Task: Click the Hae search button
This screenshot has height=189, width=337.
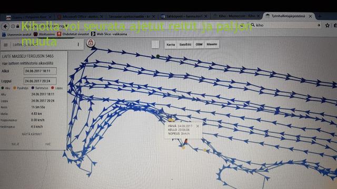Action: click(x=48, y=144)
